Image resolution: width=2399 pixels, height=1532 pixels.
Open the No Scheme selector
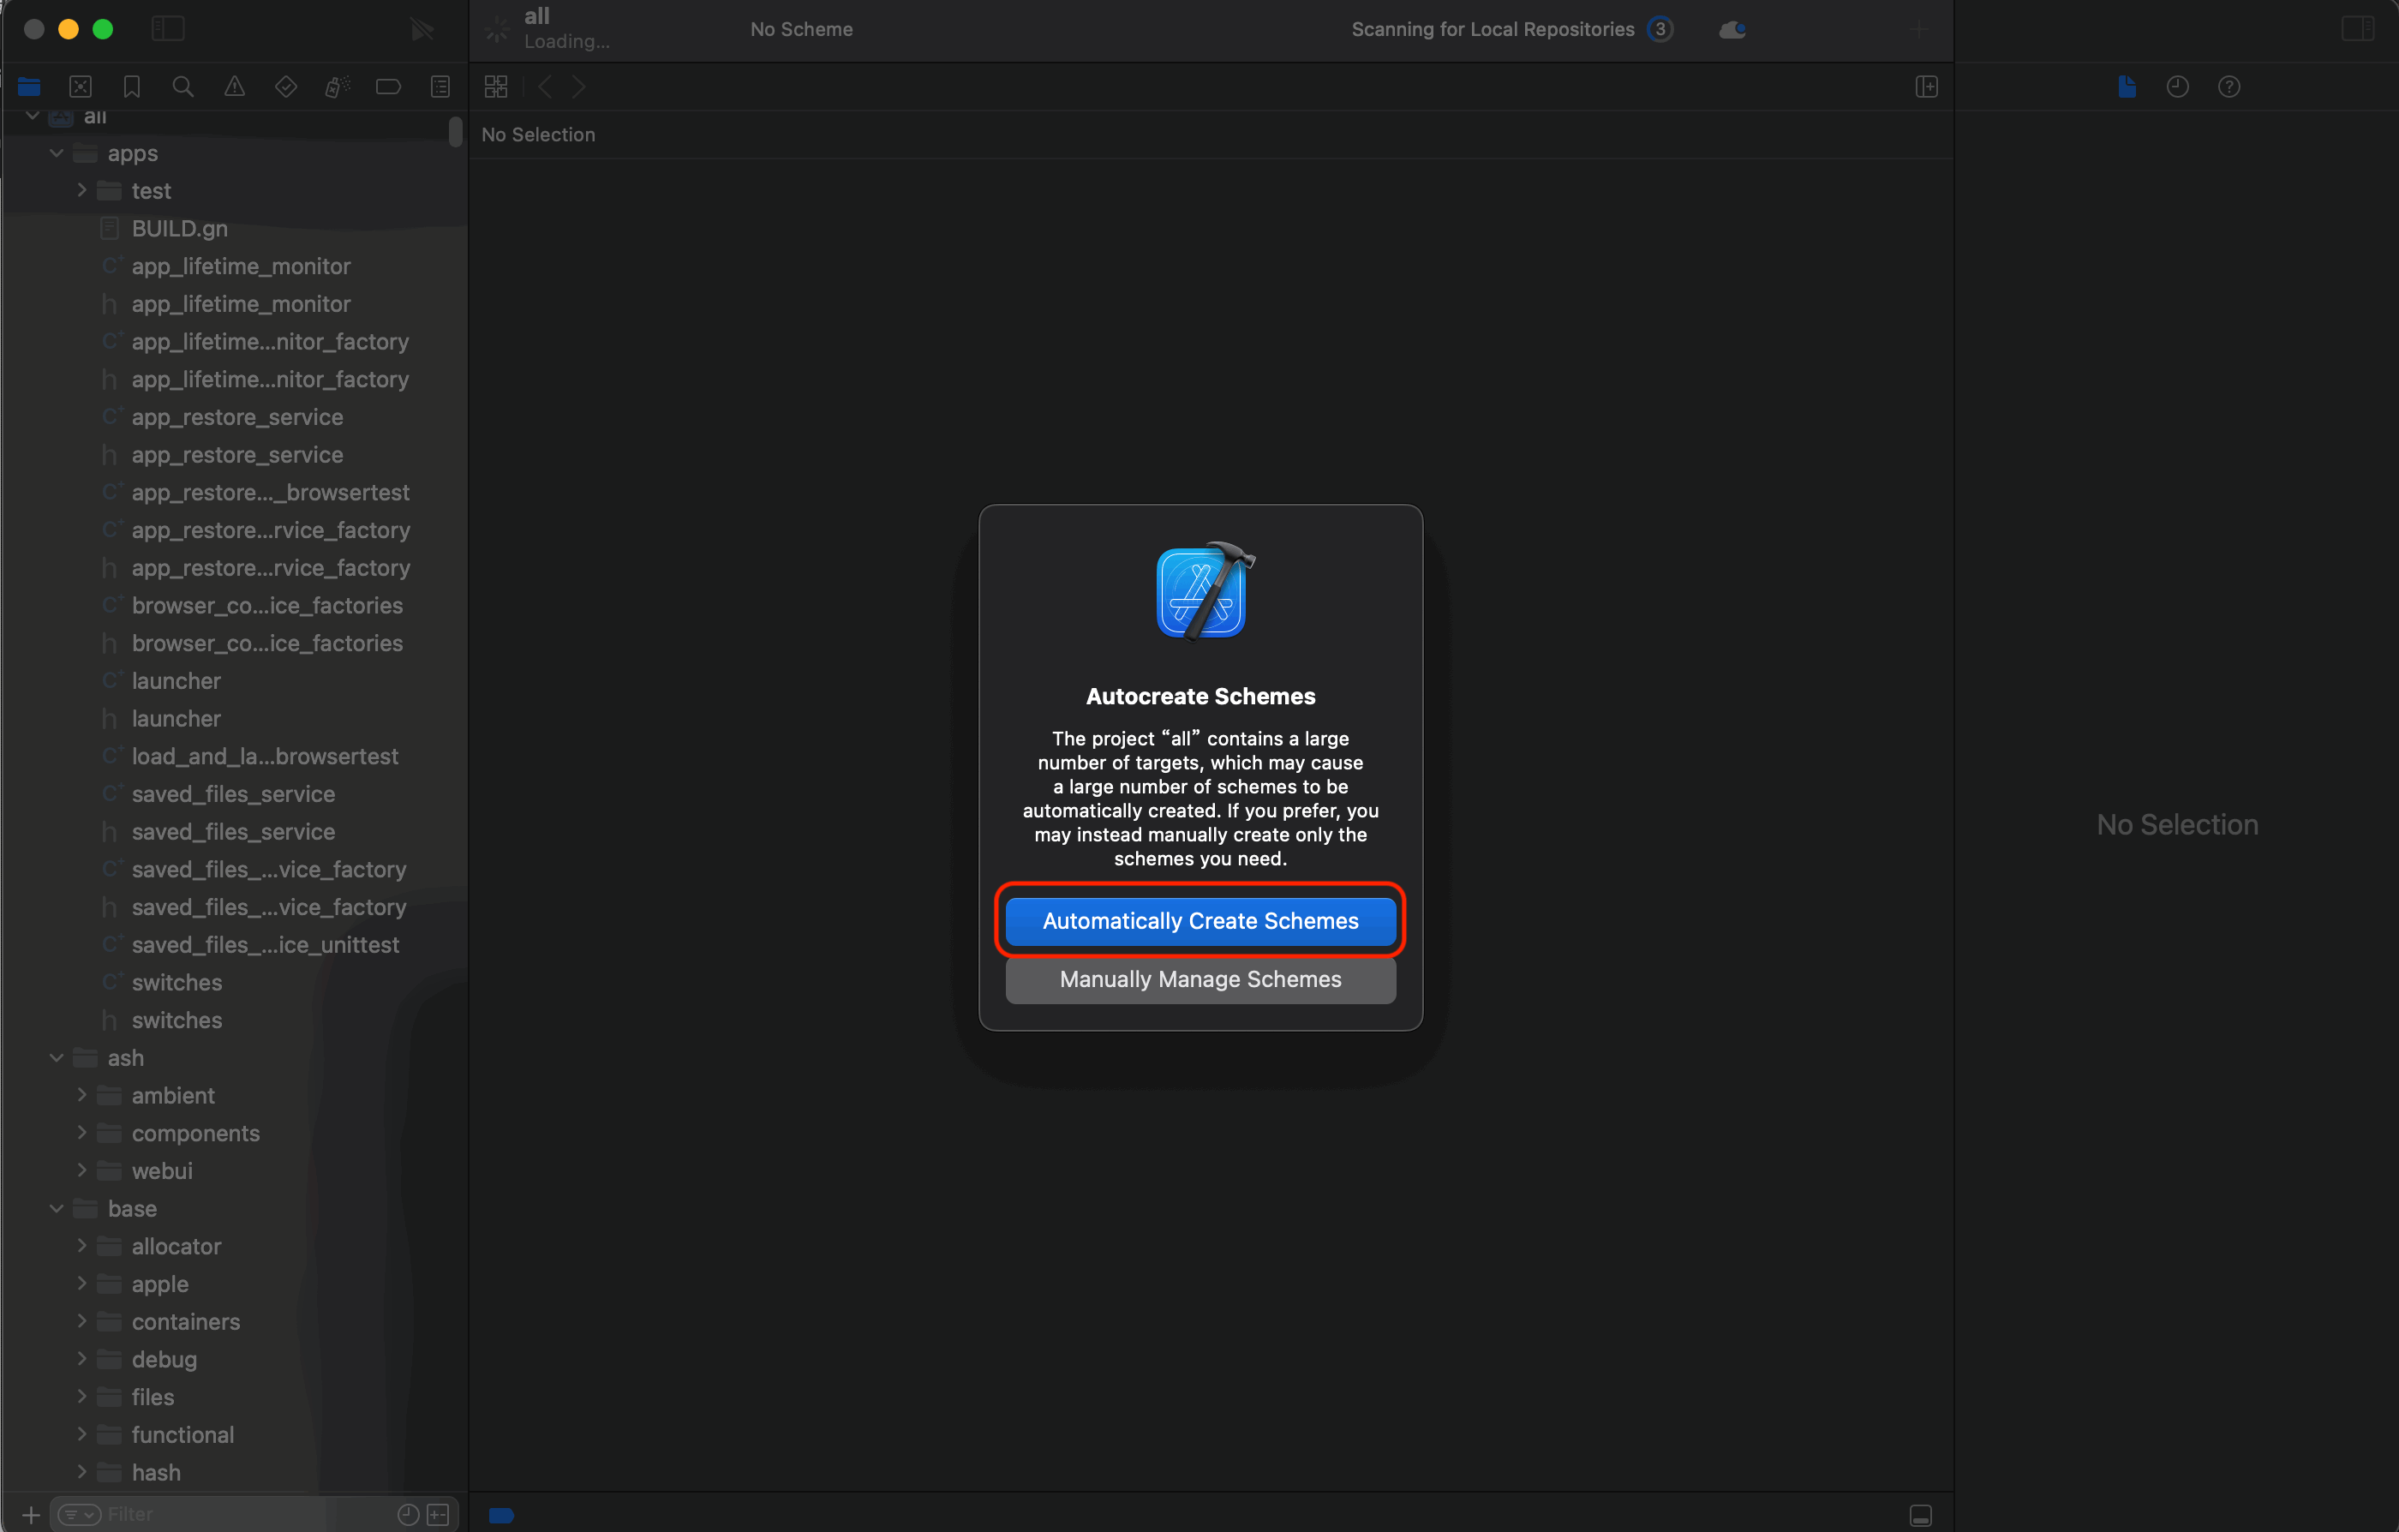(x=801, y=29)
